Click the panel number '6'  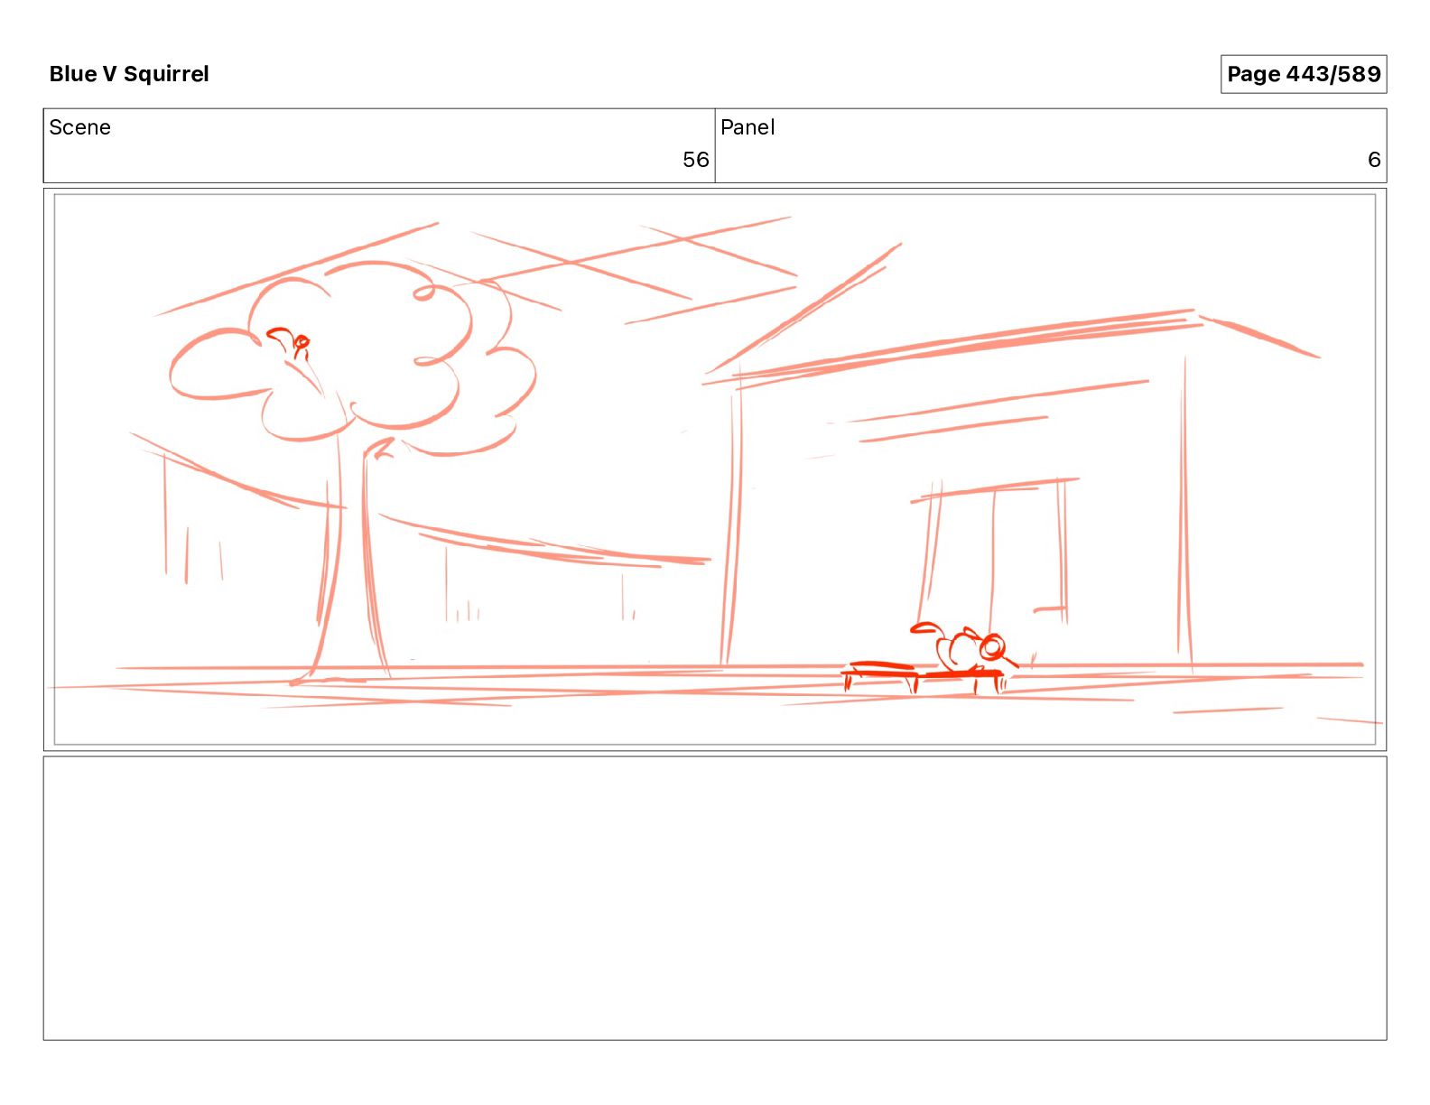point(1374,160)
